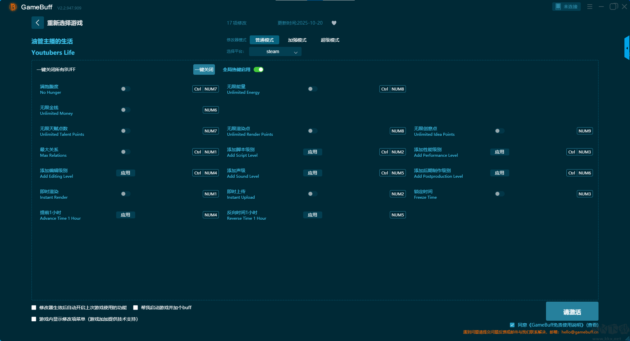Toggle the global hotkey switch

pyautogui.click(x=259, y=70)
